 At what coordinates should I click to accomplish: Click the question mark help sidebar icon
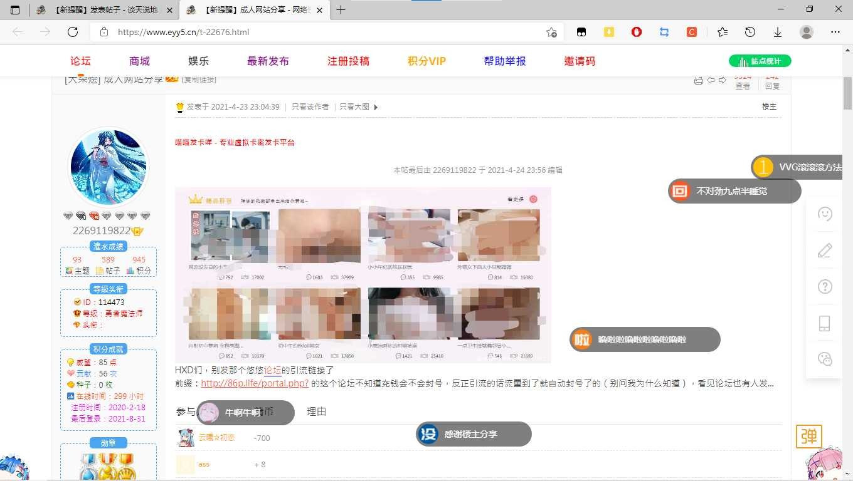(825, 287)
